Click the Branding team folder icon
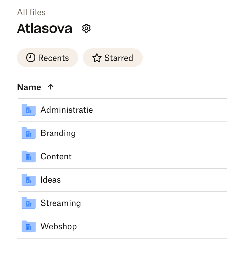Image resolution: width=227 pixels, height=254 pixels. pos(29,133)
